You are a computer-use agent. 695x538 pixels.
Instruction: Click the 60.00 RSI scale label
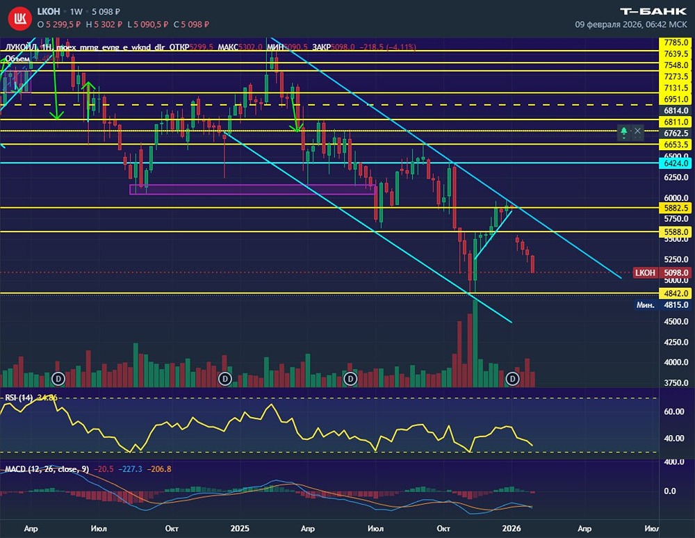point(674,411)
